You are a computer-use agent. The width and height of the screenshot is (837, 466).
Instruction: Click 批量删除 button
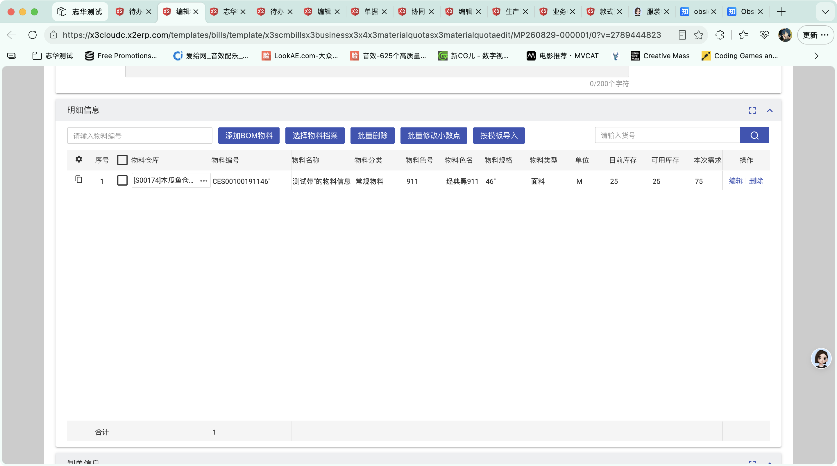pyautogui.click(x=372, y=135)
